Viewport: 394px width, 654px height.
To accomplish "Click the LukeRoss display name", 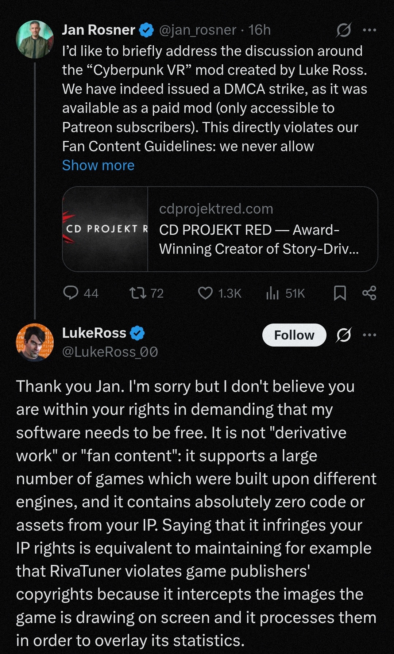I will 94,333.
